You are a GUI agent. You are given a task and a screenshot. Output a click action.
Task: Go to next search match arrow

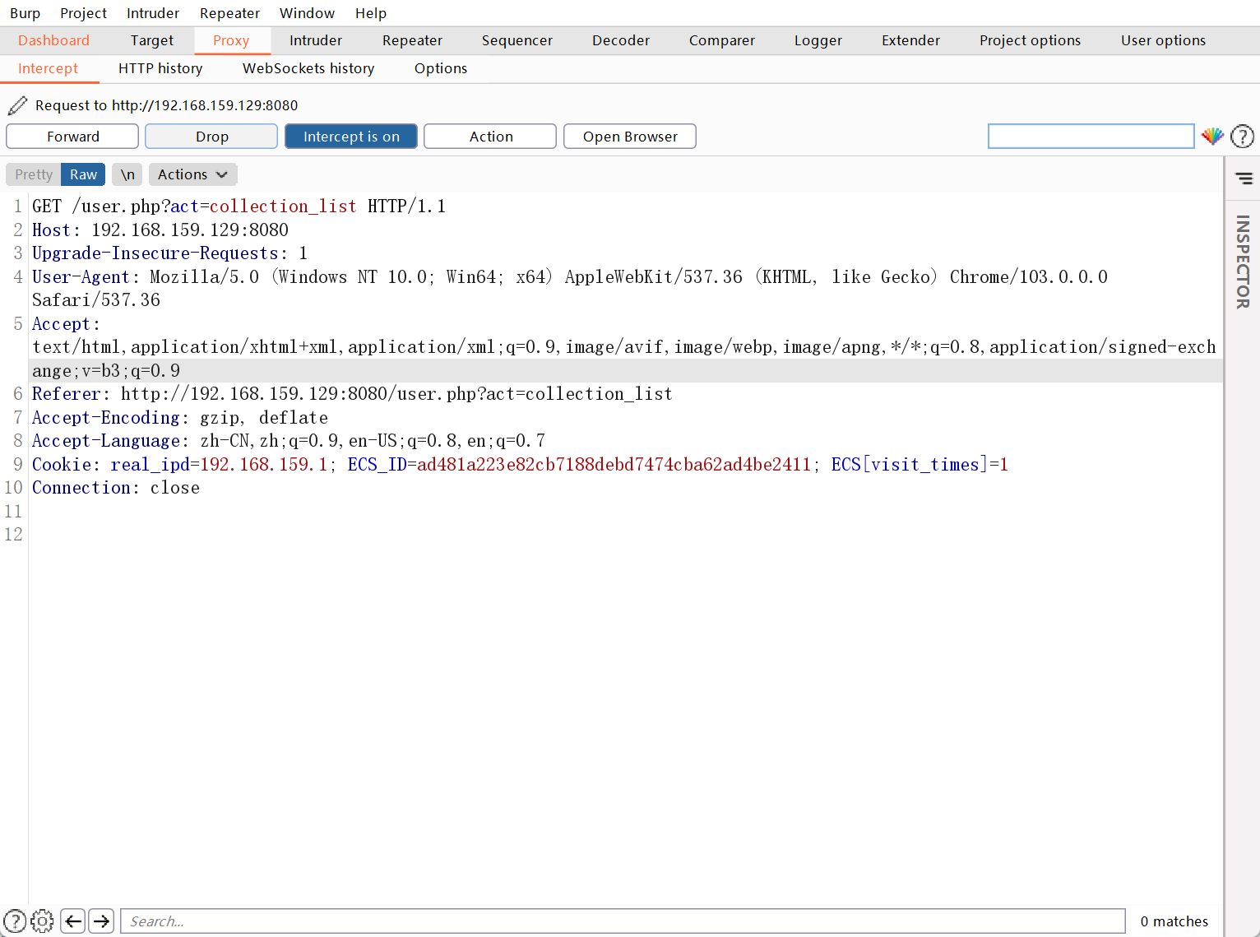pyautogui.click(x=101, y=921)
